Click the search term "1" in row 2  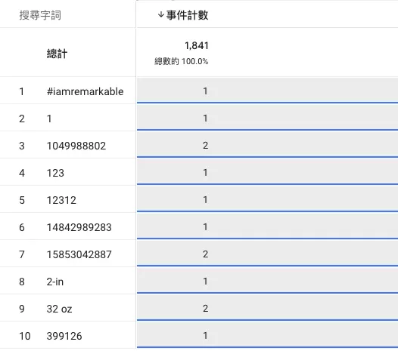(49, 119)
